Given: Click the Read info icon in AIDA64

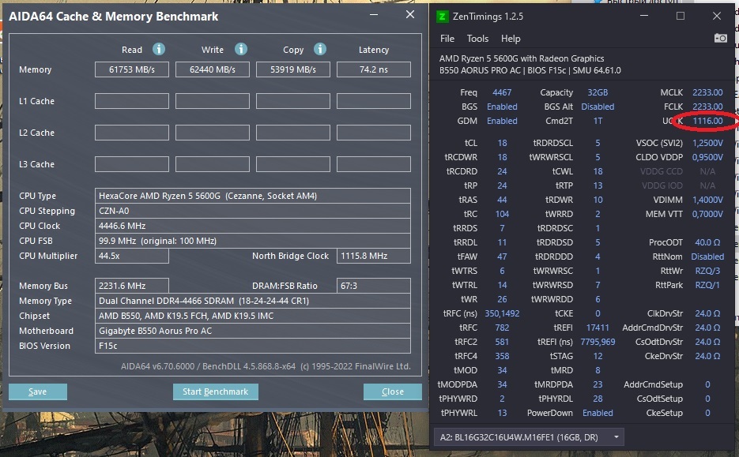Looking at the screenshot, I should (x=159, y=49).
